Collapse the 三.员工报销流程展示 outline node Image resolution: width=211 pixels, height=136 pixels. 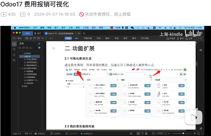21,68
